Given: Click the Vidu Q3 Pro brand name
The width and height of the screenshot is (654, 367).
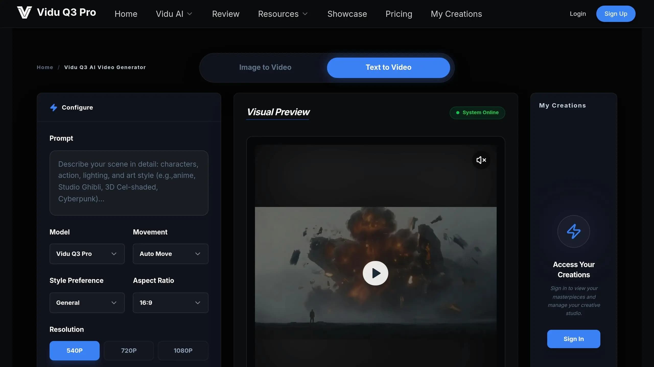Looking at the screenshot, I should pos(66,12).
